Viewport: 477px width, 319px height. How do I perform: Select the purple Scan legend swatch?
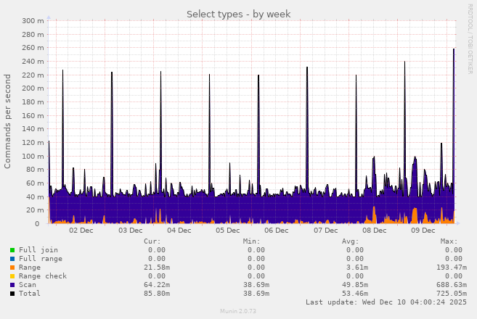click(12, 285)
